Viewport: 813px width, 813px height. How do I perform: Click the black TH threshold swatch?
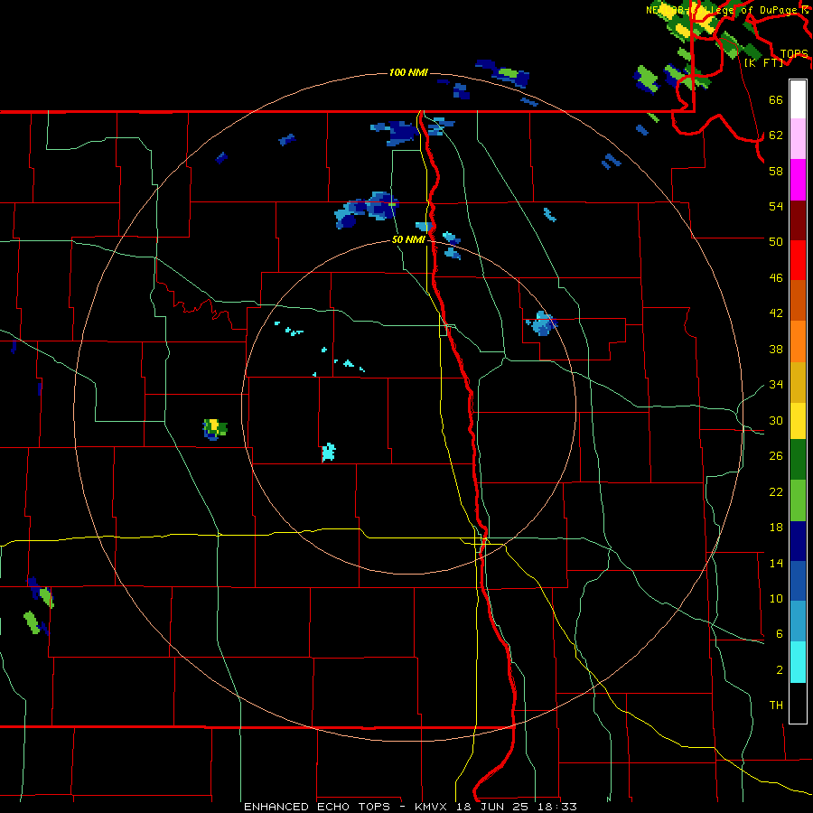798,703
